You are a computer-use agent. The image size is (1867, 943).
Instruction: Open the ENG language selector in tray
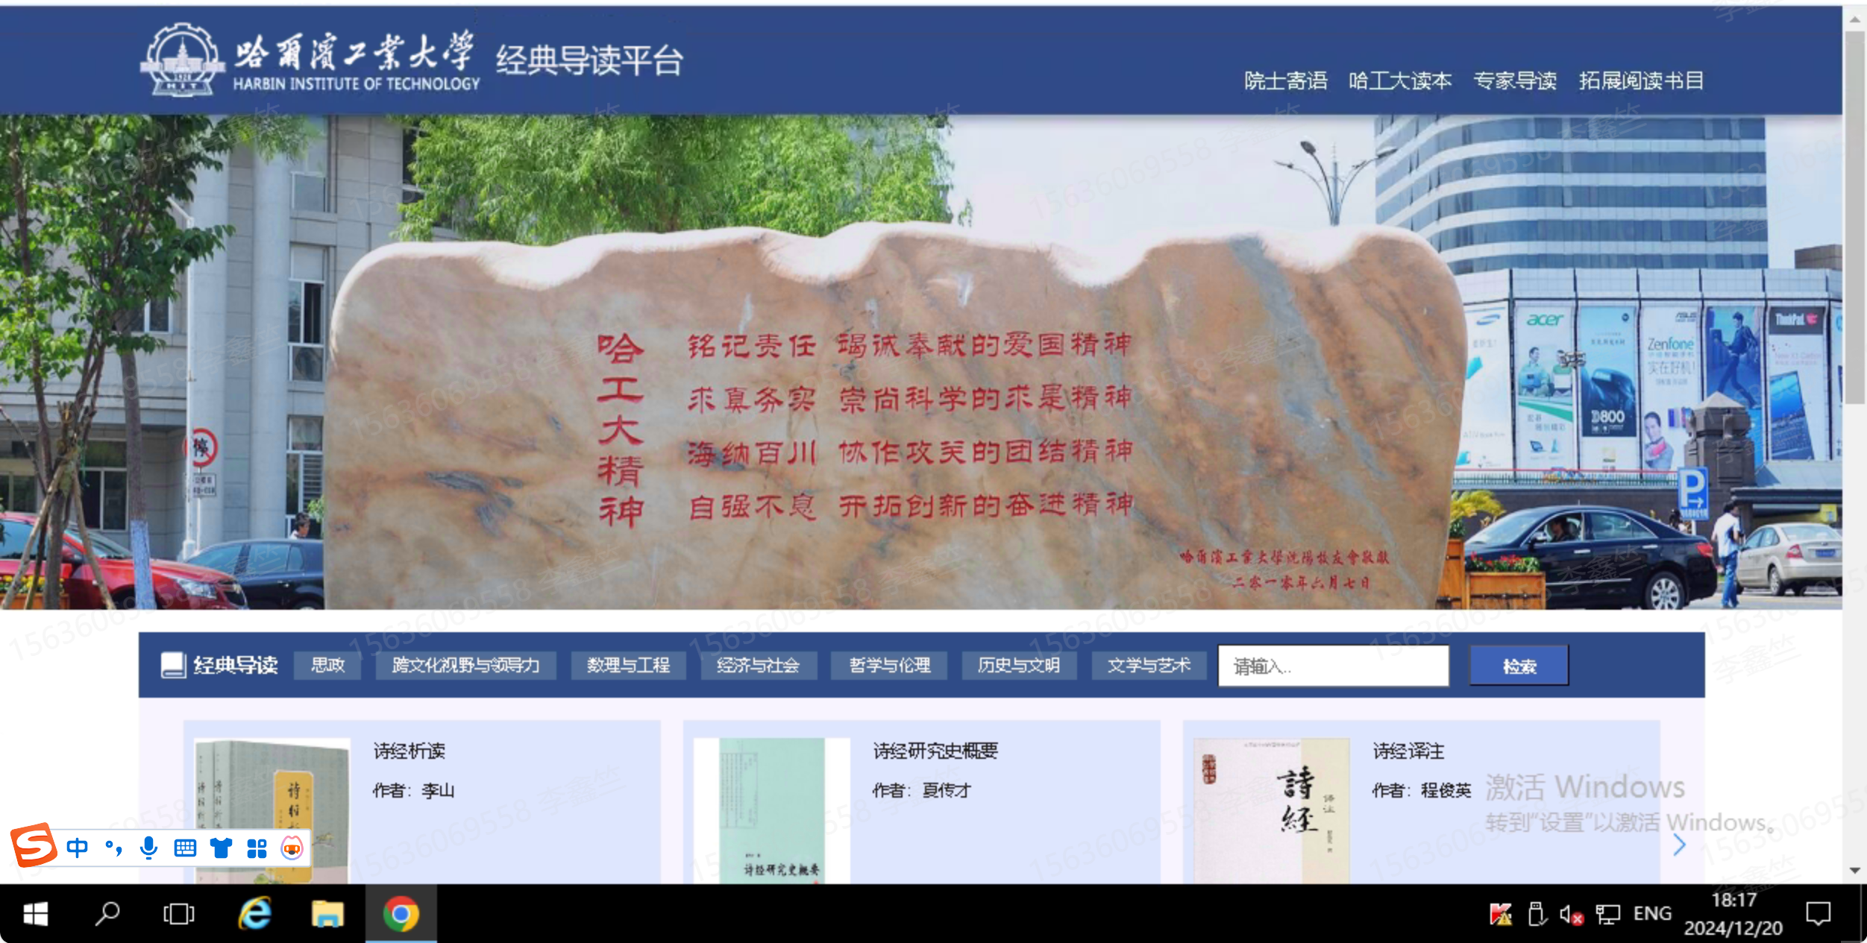click(x=1652, y=914)
